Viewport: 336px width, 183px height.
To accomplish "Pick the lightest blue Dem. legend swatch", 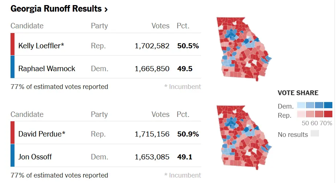I will (301, 106).
